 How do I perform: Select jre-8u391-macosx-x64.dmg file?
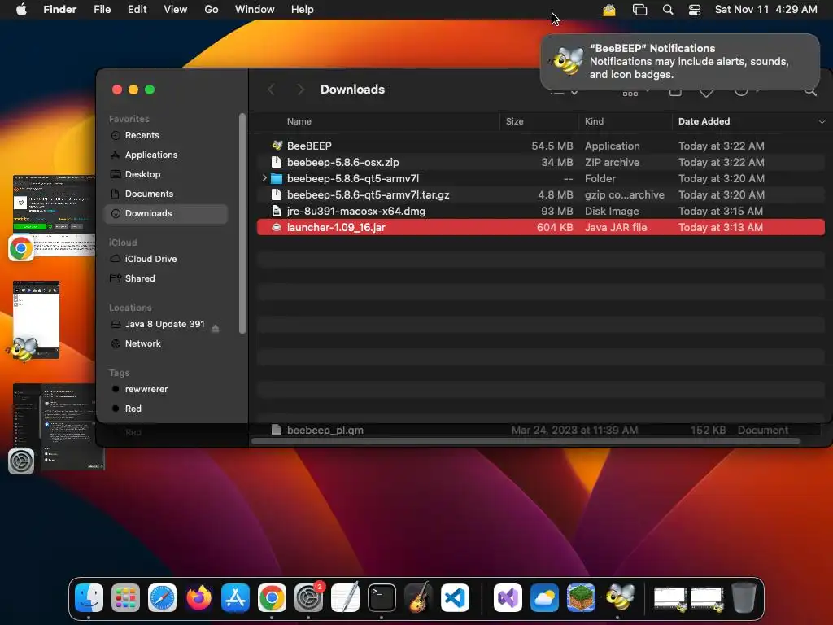(541, 212)
